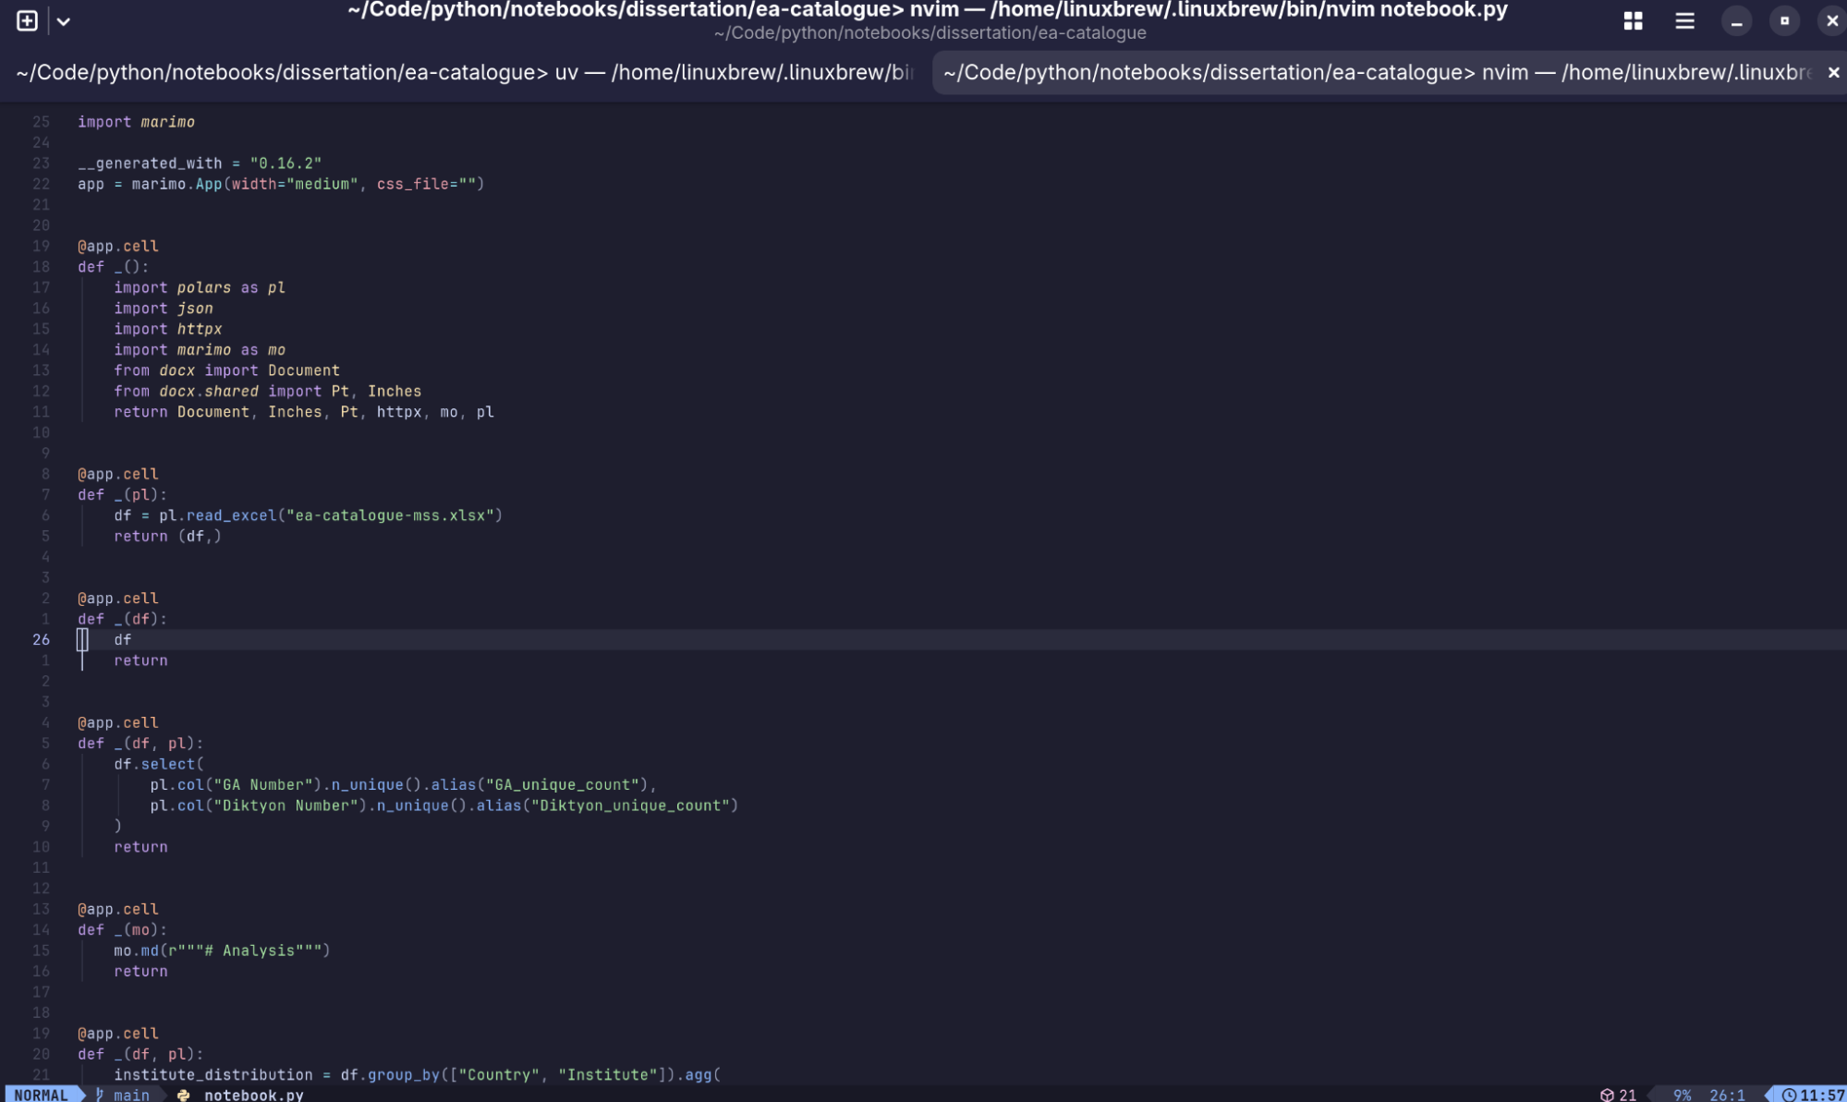Click the package count icon showing 21
Viewport: 1847px width, 1102px height.
click(1607, 1095)
